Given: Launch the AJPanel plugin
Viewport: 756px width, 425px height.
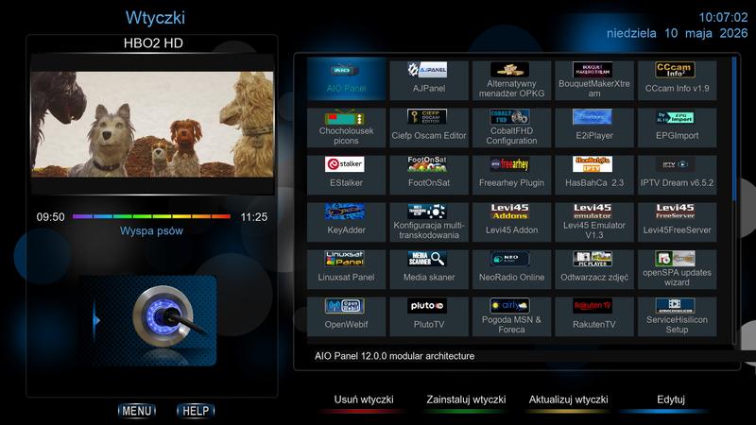Looking at the screenshot, I should coord(429,80).
